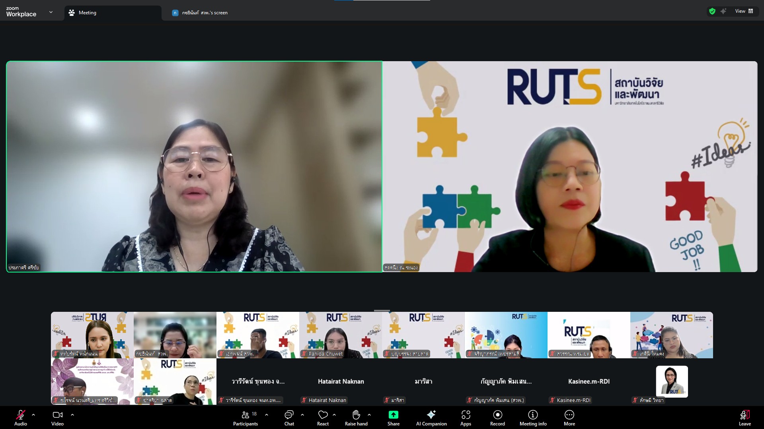
Task: Open AI Companion
Action: [x=431, y=417]
